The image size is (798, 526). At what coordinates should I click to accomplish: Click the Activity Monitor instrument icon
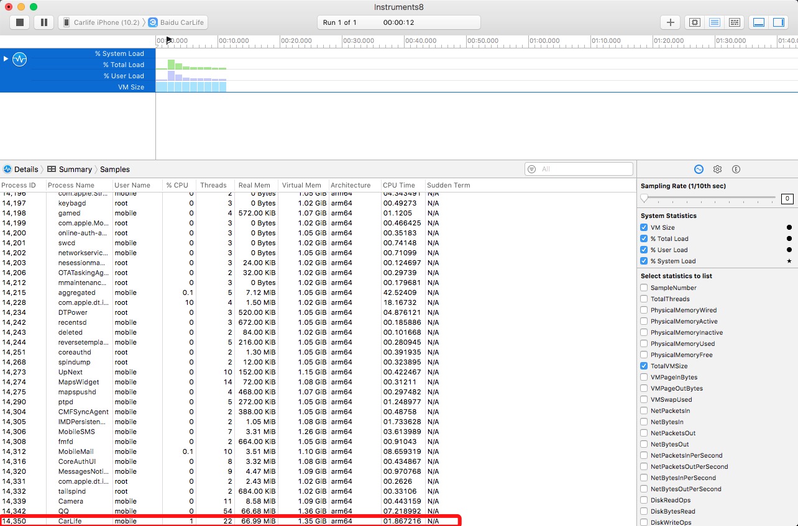coord(20,60)
